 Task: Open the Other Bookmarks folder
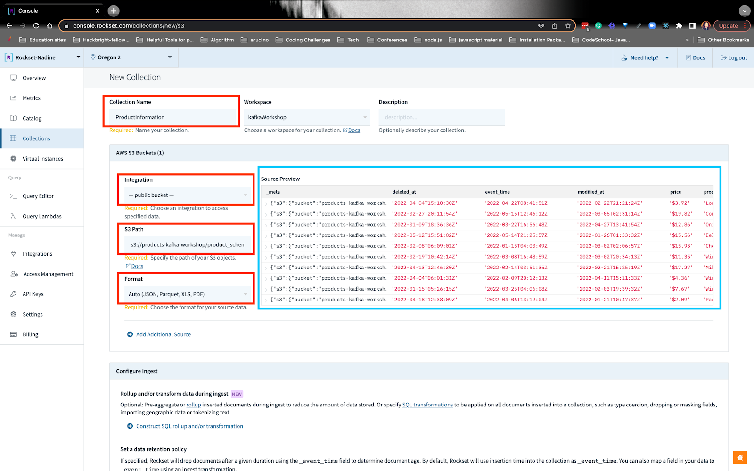click(723, 40)
